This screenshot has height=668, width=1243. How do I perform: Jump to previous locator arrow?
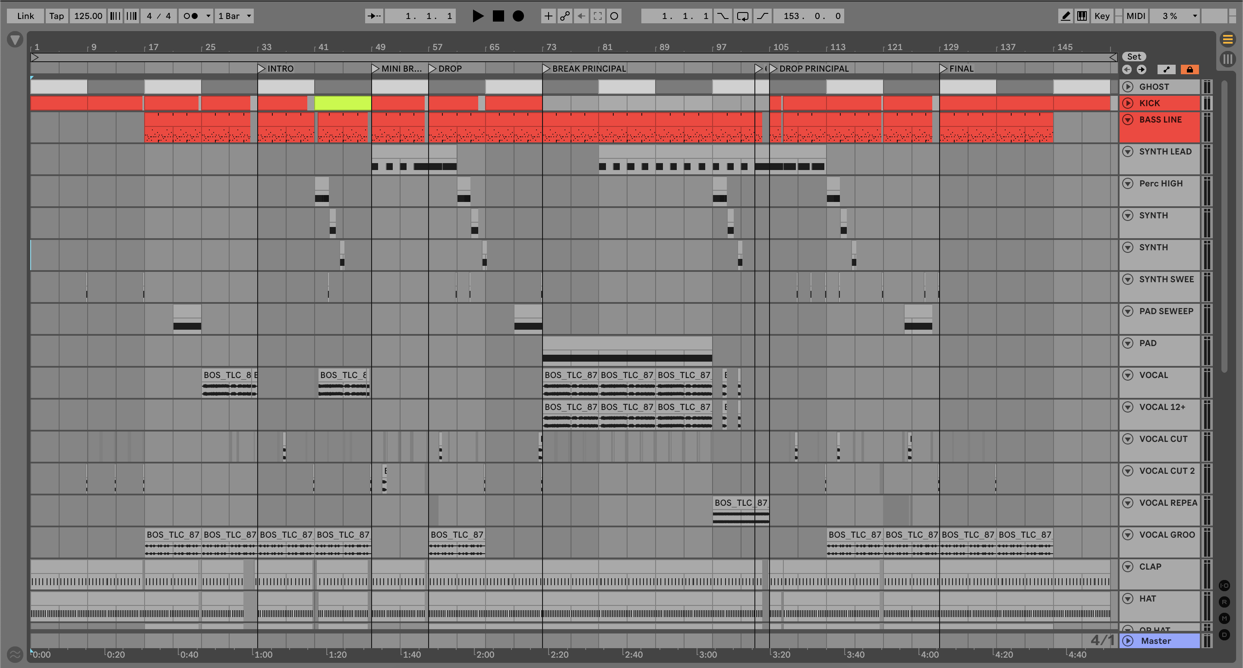[x=1127, y=69]
